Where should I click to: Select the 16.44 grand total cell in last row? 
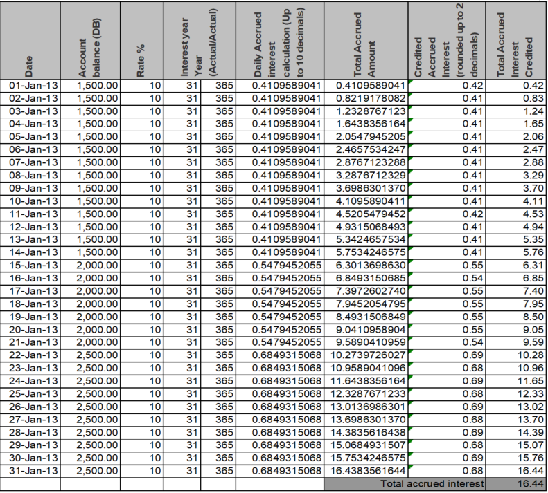coord(515,483)
